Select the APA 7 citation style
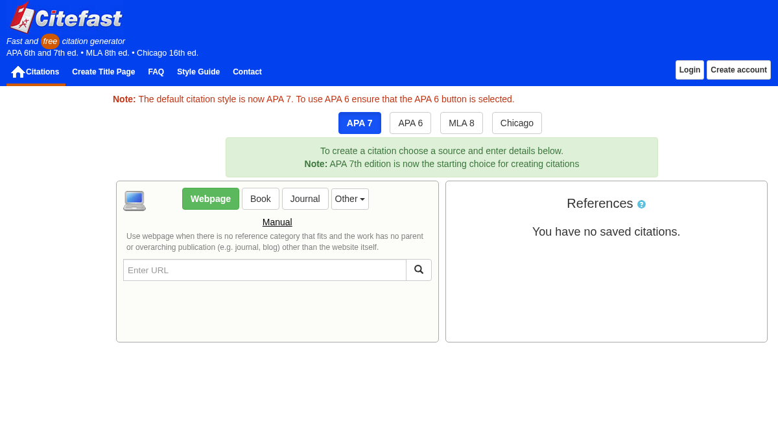The height and width of the screenshot is (437, 778). [x=360, y=123]
